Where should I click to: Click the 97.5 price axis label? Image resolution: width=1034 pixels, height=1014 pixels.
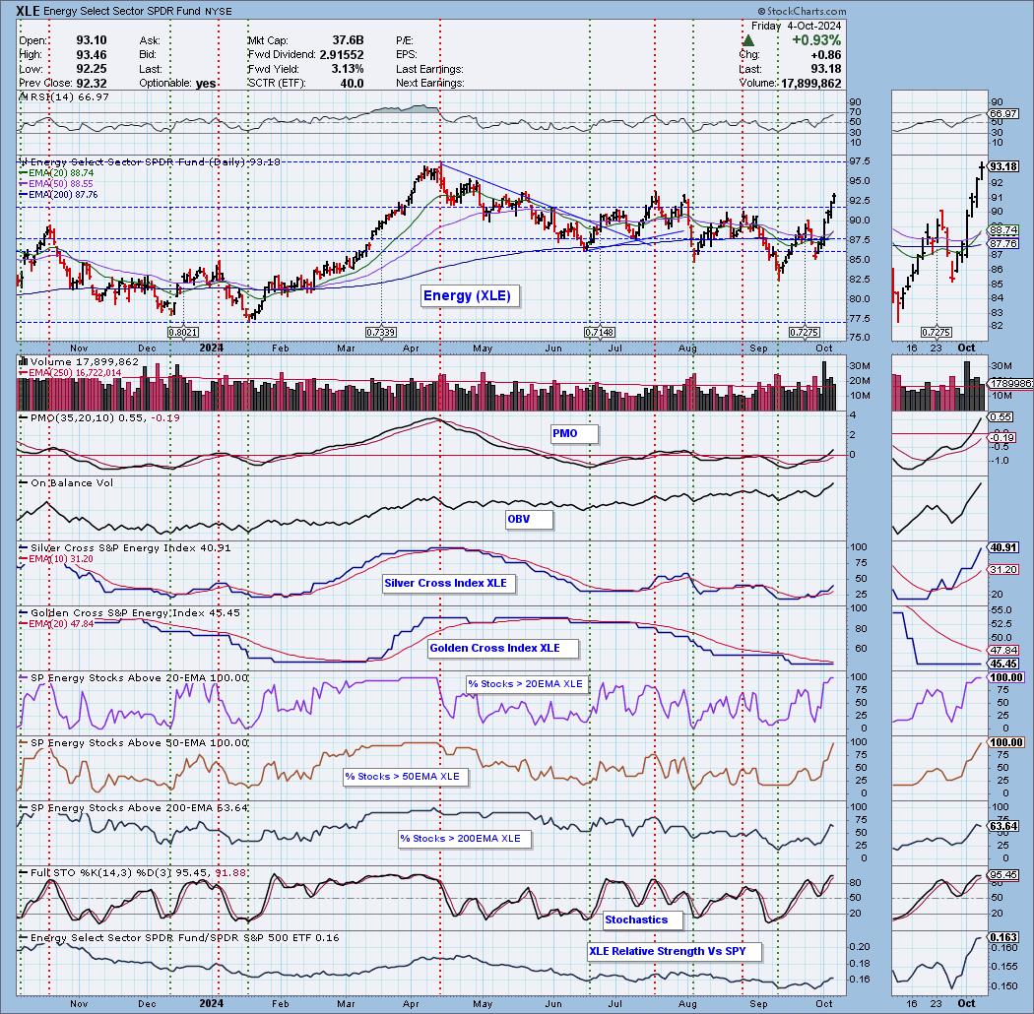[860, 161]
